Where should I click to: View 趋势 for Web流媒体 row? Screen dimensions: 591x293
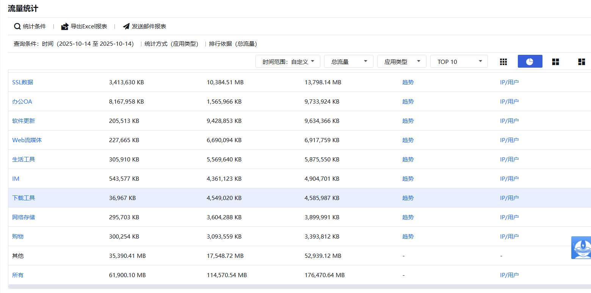[x=408, y=140]
